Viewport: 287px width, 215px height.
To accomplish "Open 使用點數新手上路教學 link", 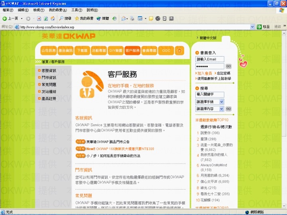I will [x=214, y=78].
